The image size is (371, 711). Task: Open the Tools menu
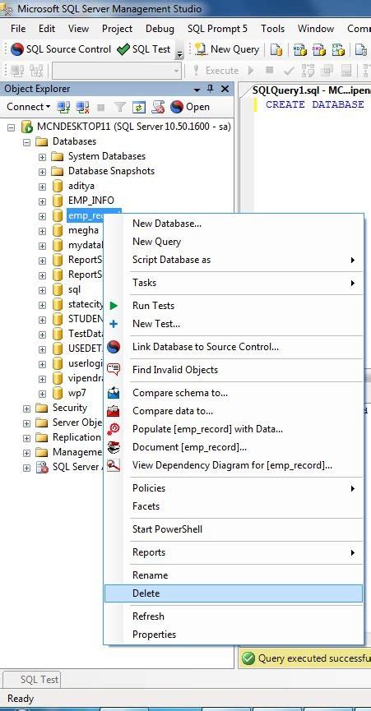pyautogui.click(x=272, y=29)
